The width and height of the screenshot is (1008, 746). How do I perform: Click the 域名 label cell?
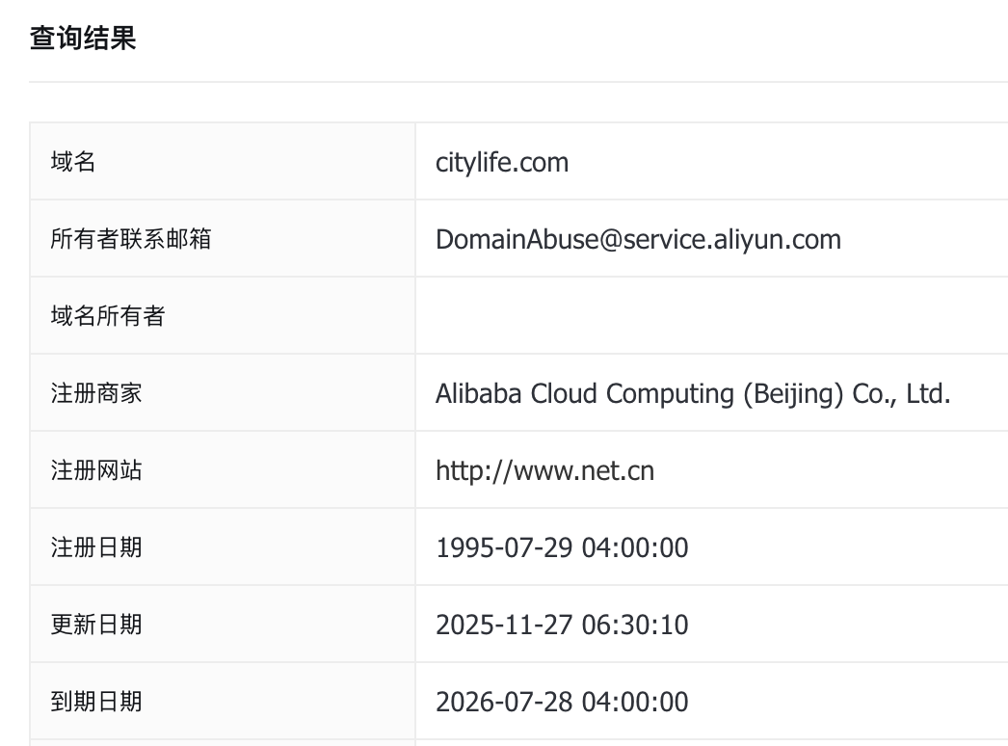73,162
